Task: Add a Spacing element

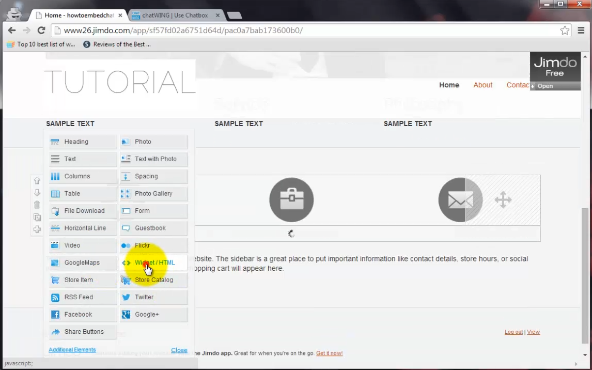Action: click(153, 176)
